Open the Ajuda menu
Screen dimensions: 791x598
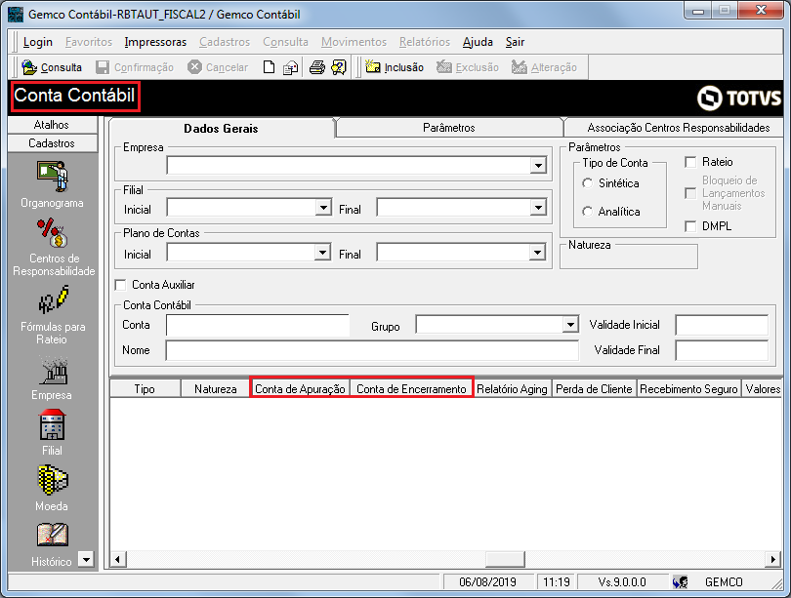[x=478, y=42]
